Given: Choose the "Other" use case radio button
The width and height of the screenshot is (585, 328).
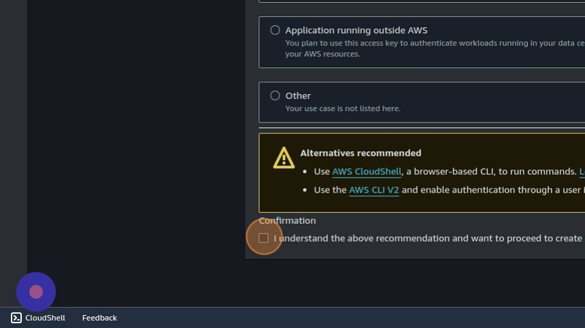Looking at the screenshot, I should point(275,96).
